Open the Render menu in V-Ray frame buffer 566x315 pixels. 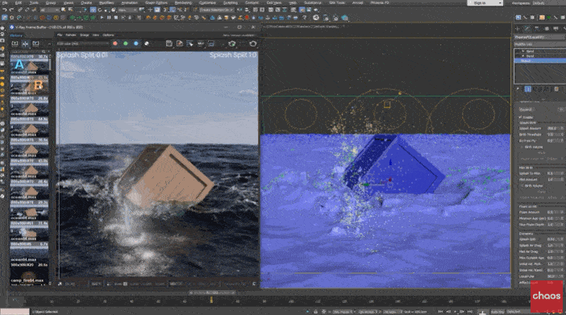click(x=71, y=35)
